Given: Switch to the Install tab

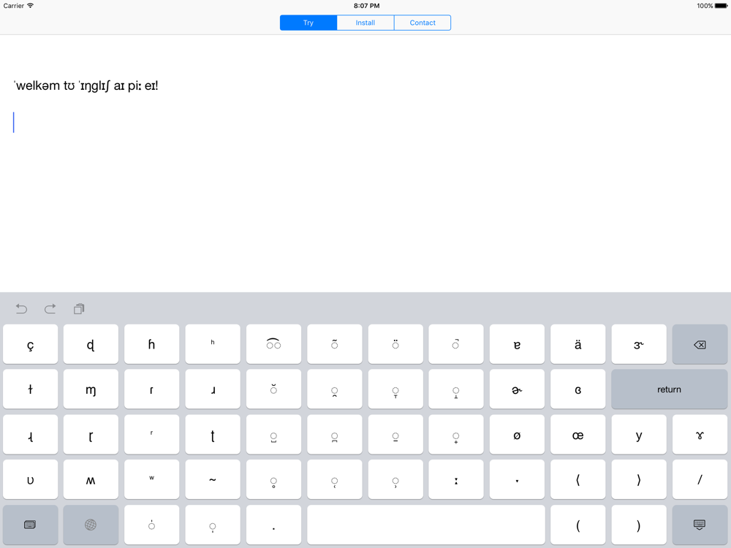Looking at the screenshot, I should click(x=365, y=23).
